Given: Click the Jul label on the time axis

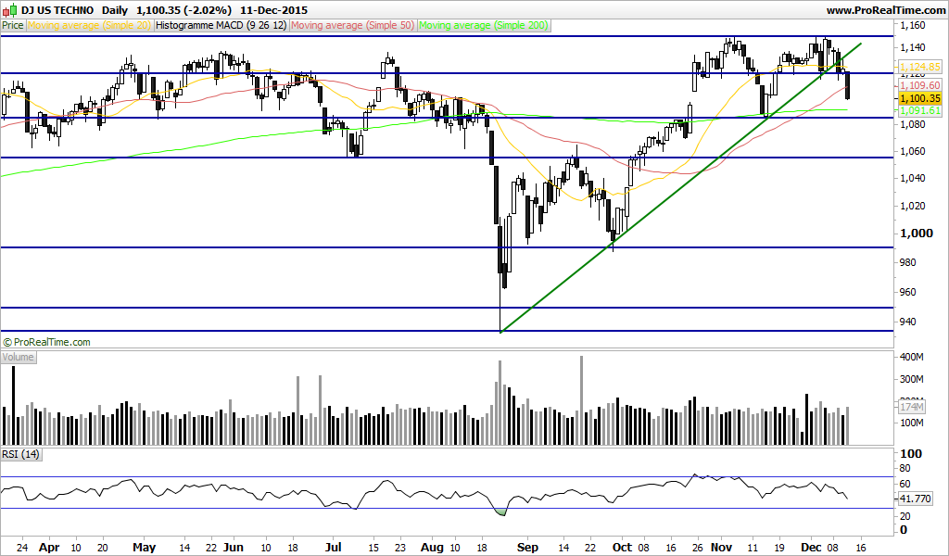Looking at the screenshot, I should pos(333,548).
